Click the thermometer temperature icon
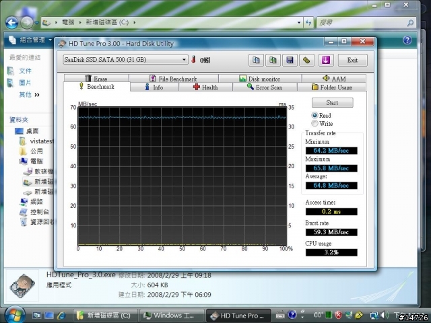431x323 pixels. (x=193, y=59)
